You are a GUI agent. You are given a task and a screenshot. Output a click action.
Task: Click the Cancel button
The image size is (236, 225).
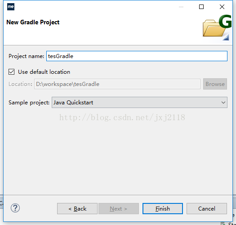tap(207, 208)
